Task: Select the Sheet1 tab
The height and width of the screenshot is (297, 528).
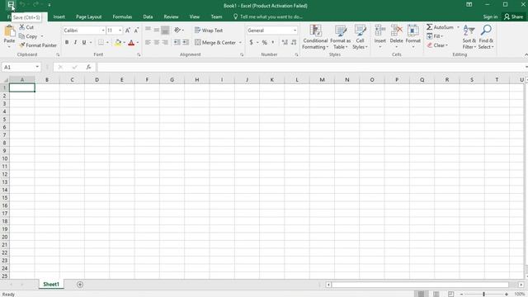Action: pos(51,284)
